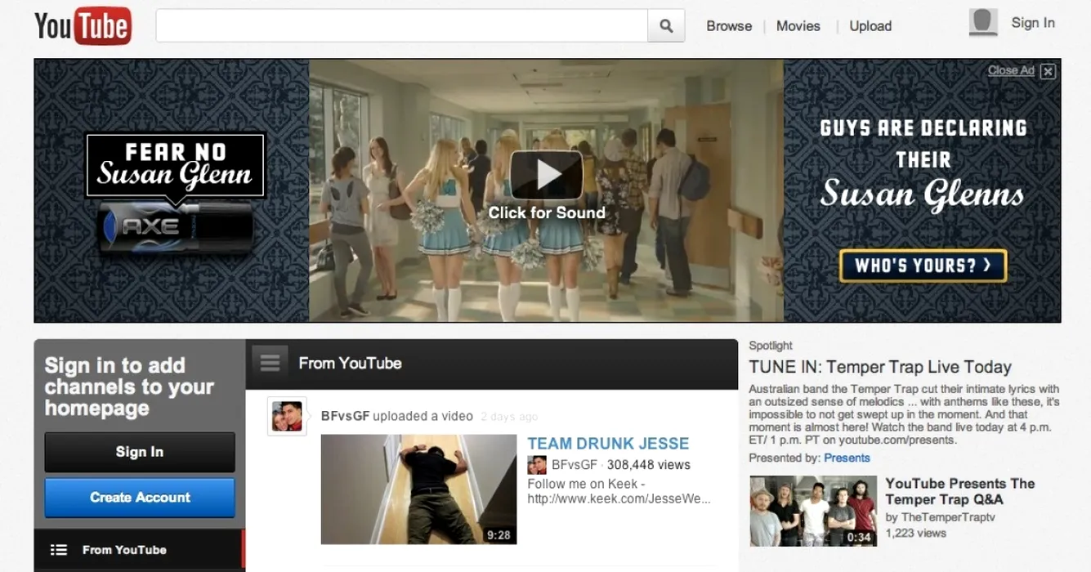Focus the YouTube search input field

point(401,26)
